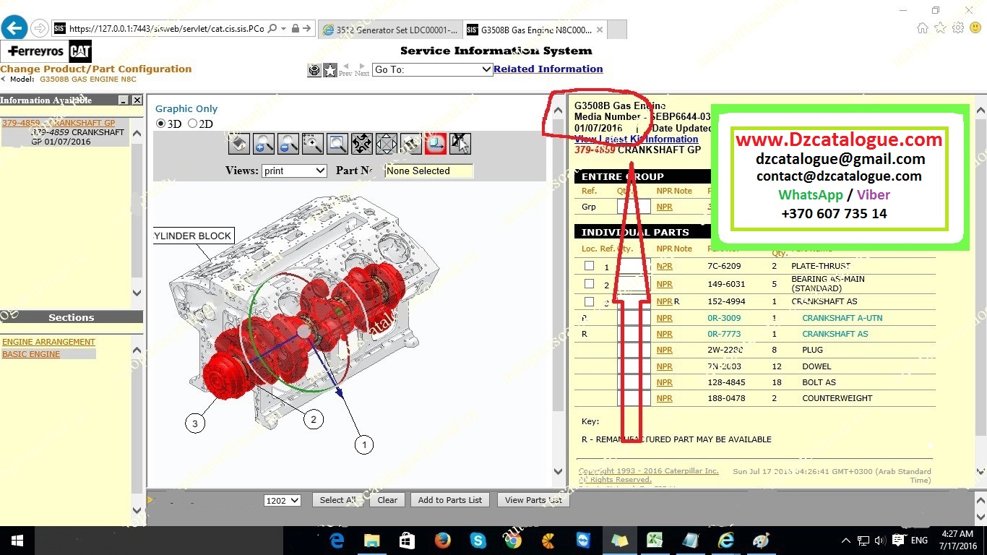Open the Related Information link
The width and height of the screenshot is (987, 555).
[x=548, y=69]
